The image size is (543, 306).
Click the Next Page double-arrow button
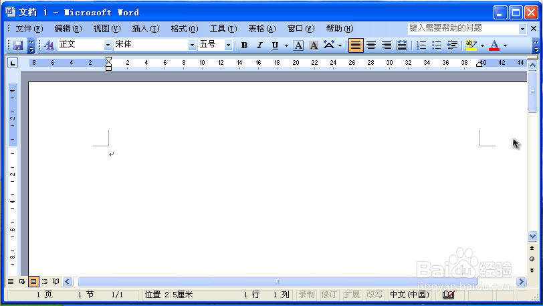tap(532, 270)
